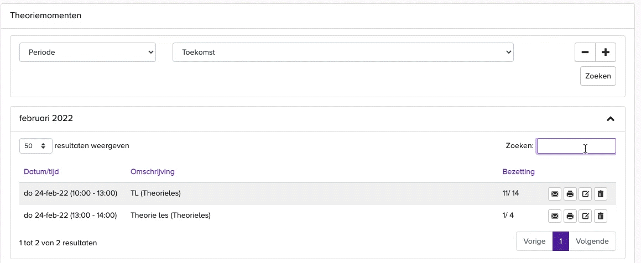Viewport: 641px width, 263px height.
Task: Focus the Zoeken table search field
Action: click(576, 146)
